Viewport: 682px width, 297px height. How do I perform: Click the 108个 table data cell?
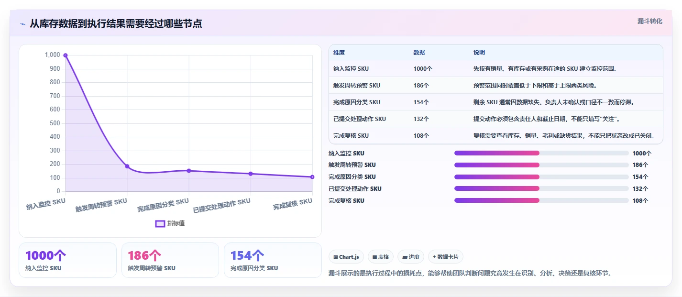pyautogui.click(x=421, y=136)
